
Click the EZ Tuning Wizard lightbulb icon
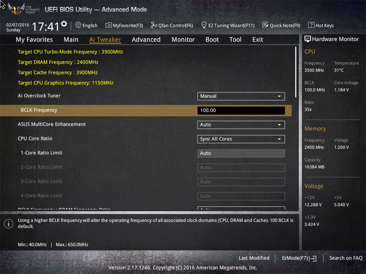click(x=204, y=25)
